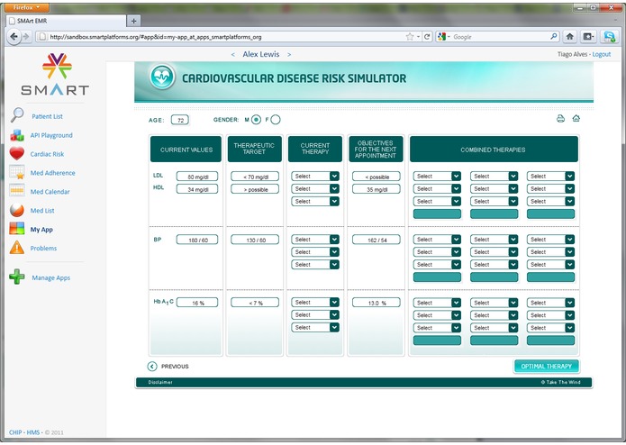Click the browser home button
This screenshot has width=626, height=445.
pos(570,37)
